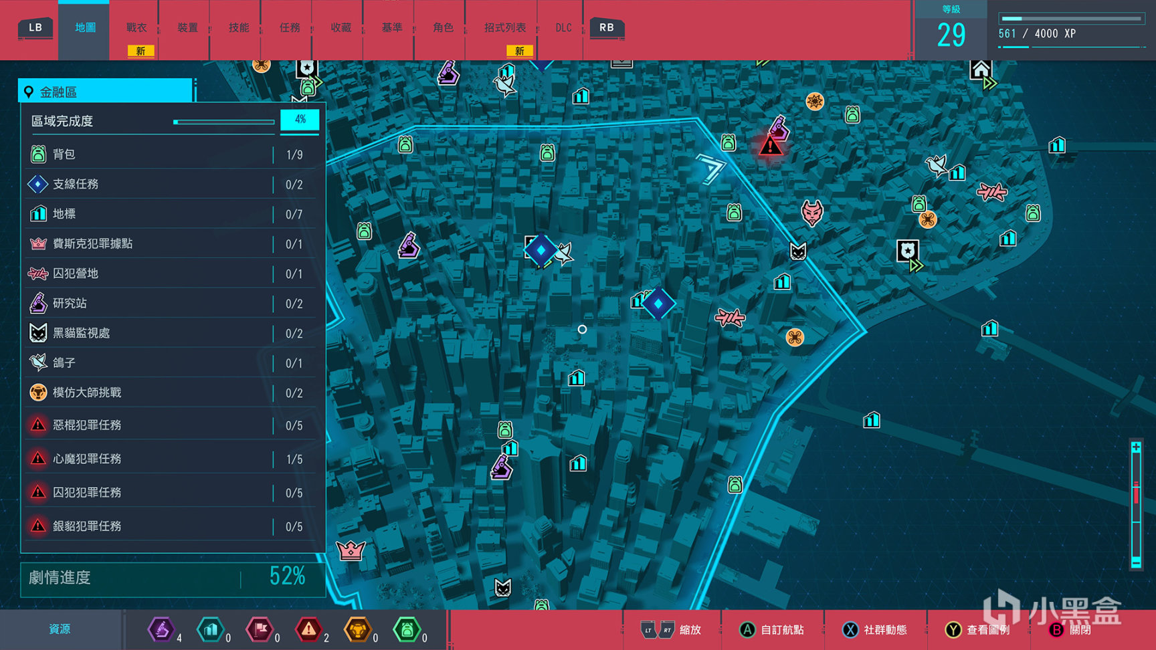Click the backpack icon in the 背包 row
The height and width of the screenshot is (650, 1156).
pos(38,154)
